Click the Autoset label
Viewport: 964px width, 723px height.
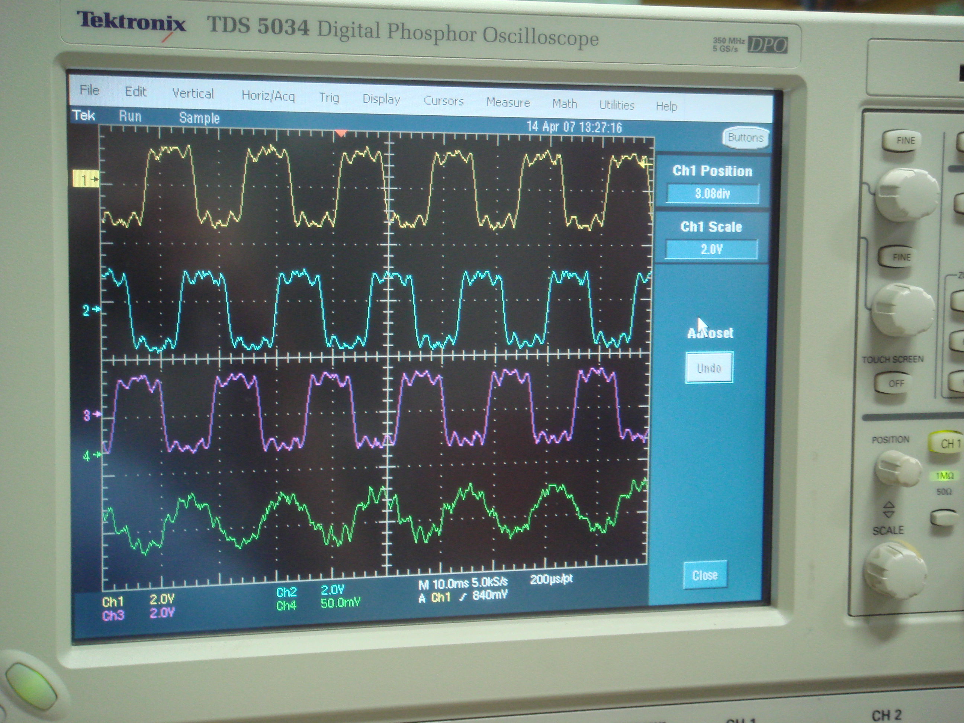coord(710,333)
